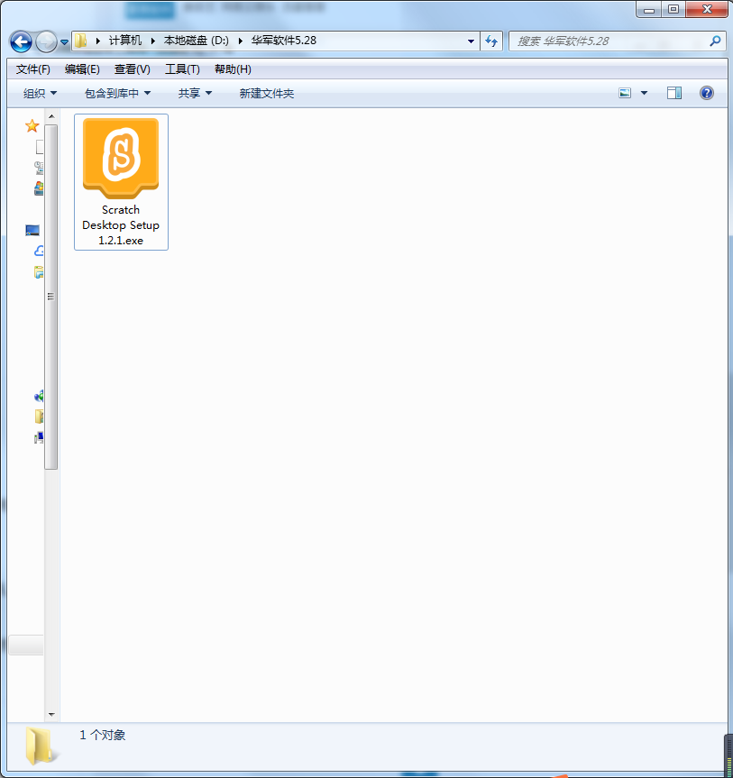
Task: Open the address bar history dropdown arrow
Action: [470, 41]
